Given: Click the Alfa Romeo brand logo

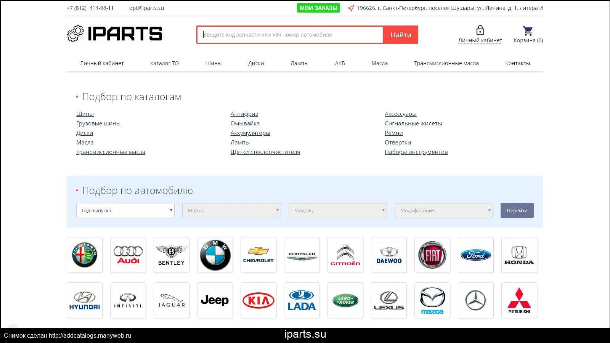Looking at the screenshot, I should (x=85, y=255).
